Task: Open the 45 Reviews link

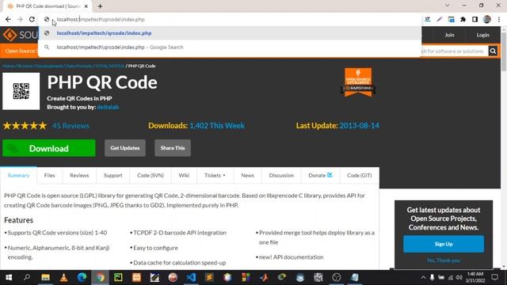Action: point(71,126)
